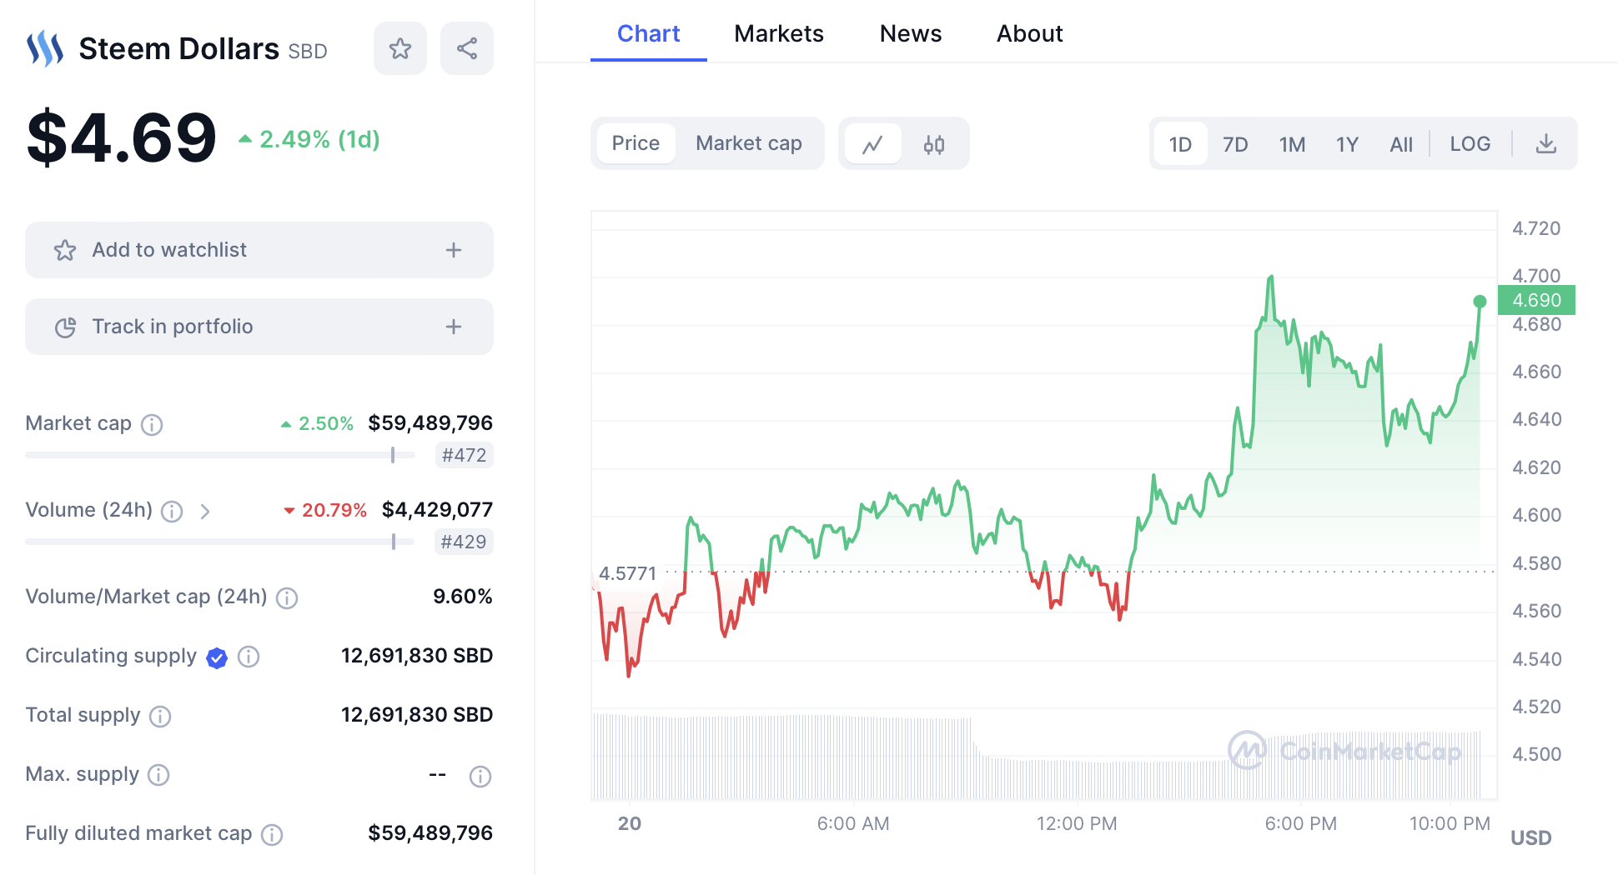Click the Market cap info icon
The width and height of the screenshot is (1618, 875).
(x=152, y=425)
